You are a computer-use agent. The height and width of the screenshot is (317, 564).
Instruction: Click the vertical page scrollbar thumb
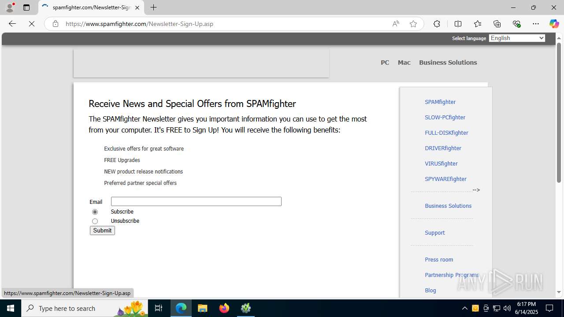559,112
